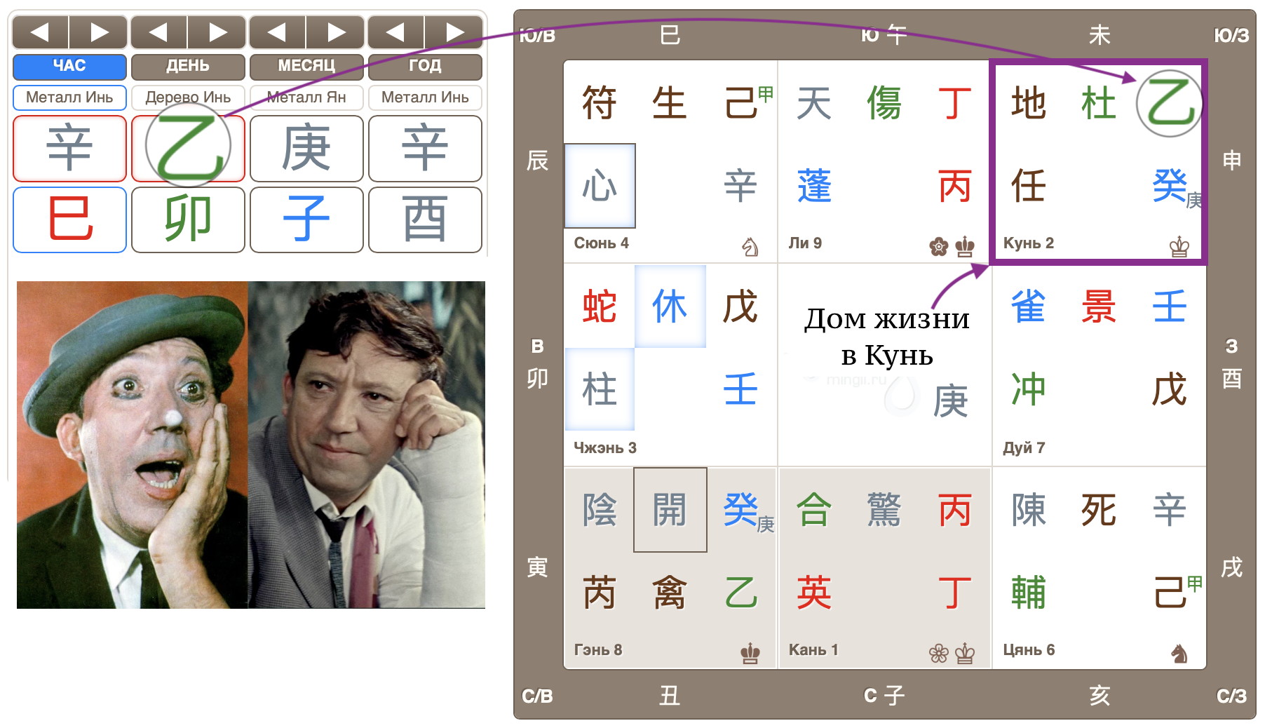Click the crown icon in Ли 9 palace

coord(965,247)
